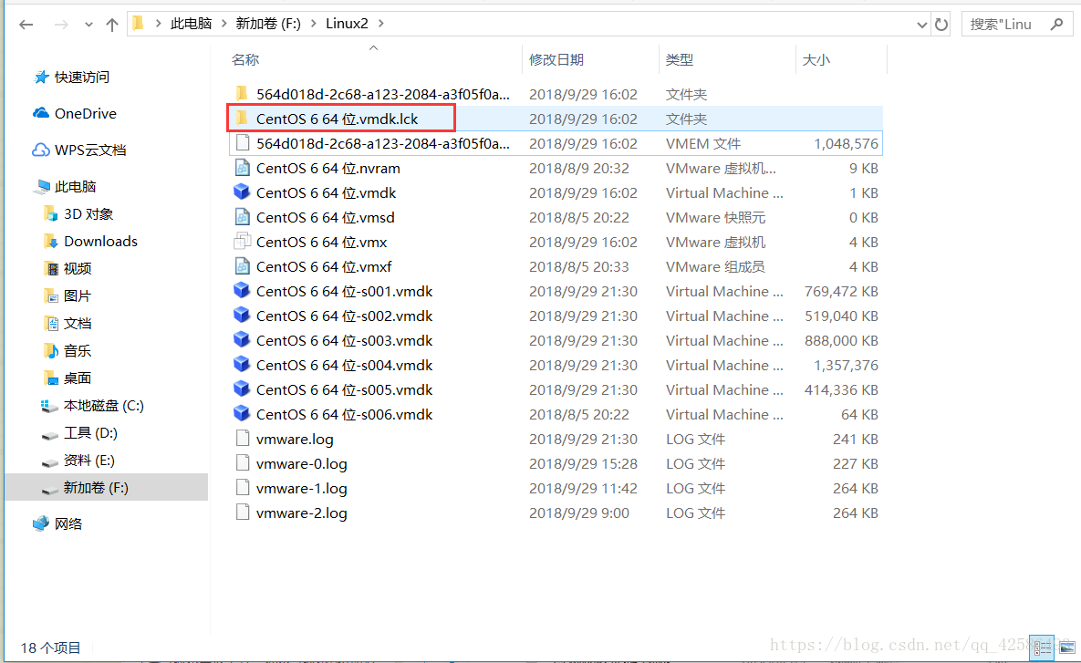Click the CentOS 6 64 位.vmdk disk icon

242,192
